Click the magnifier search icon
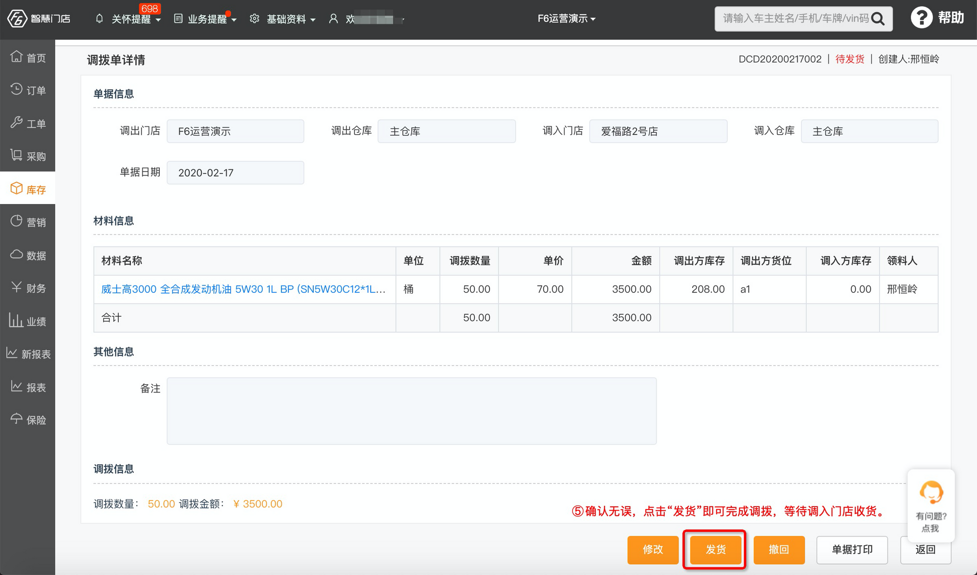977x575 pixels. pyautogui.click(x=878, y=19)
